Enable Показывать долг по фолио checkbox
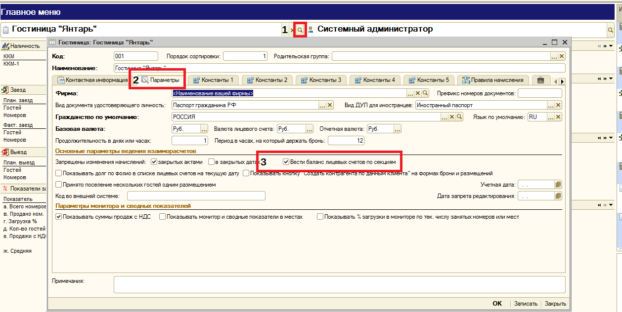The height and width of the screenshot is (312, 622). (x=59, y=173)
